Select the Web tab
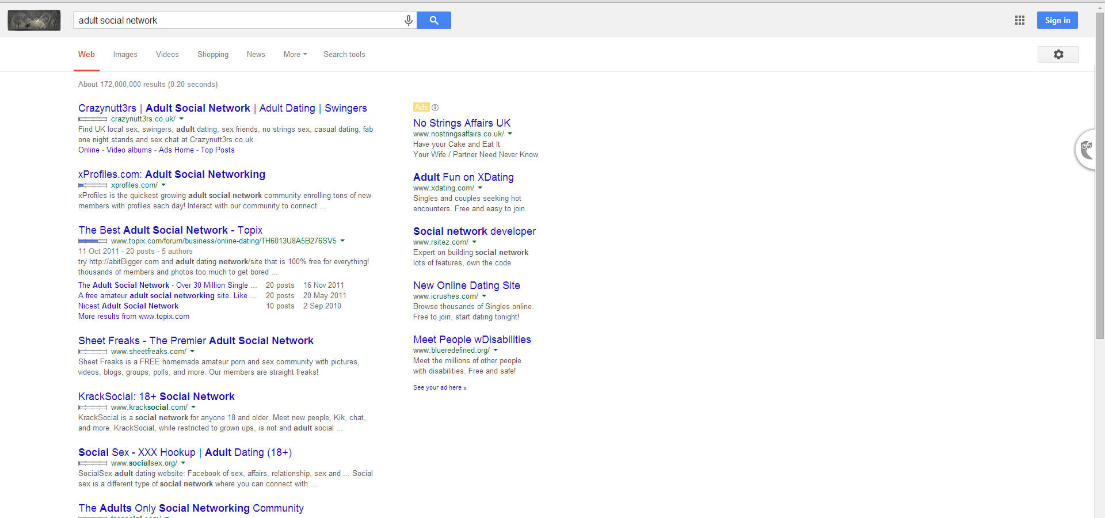The width and height of the screenshot is (1105, 518). coord(86,54)
